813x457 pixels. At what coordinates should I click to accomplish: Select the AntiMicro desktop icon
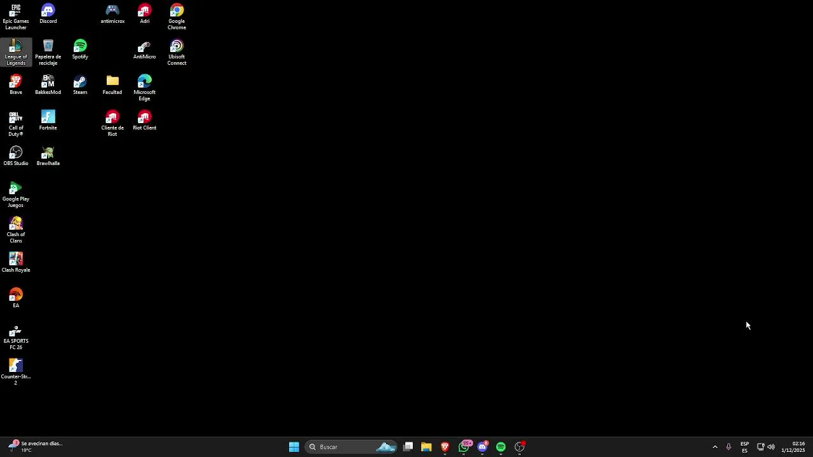pos(145,50)
